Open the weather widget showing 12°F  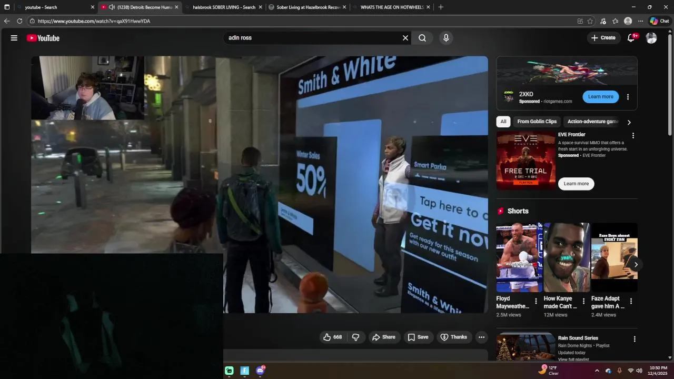(548, 371)
